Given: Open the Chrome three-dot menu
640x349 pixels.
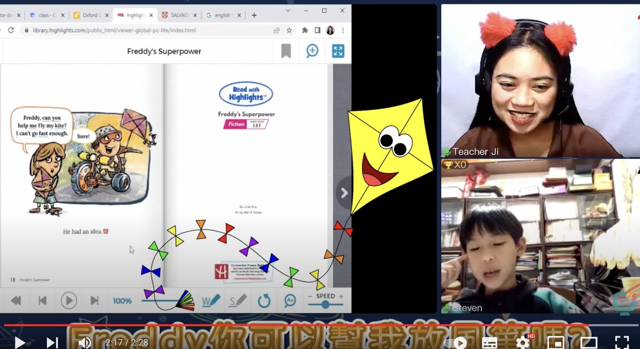Looking at the screenshot, I should 343,30.
